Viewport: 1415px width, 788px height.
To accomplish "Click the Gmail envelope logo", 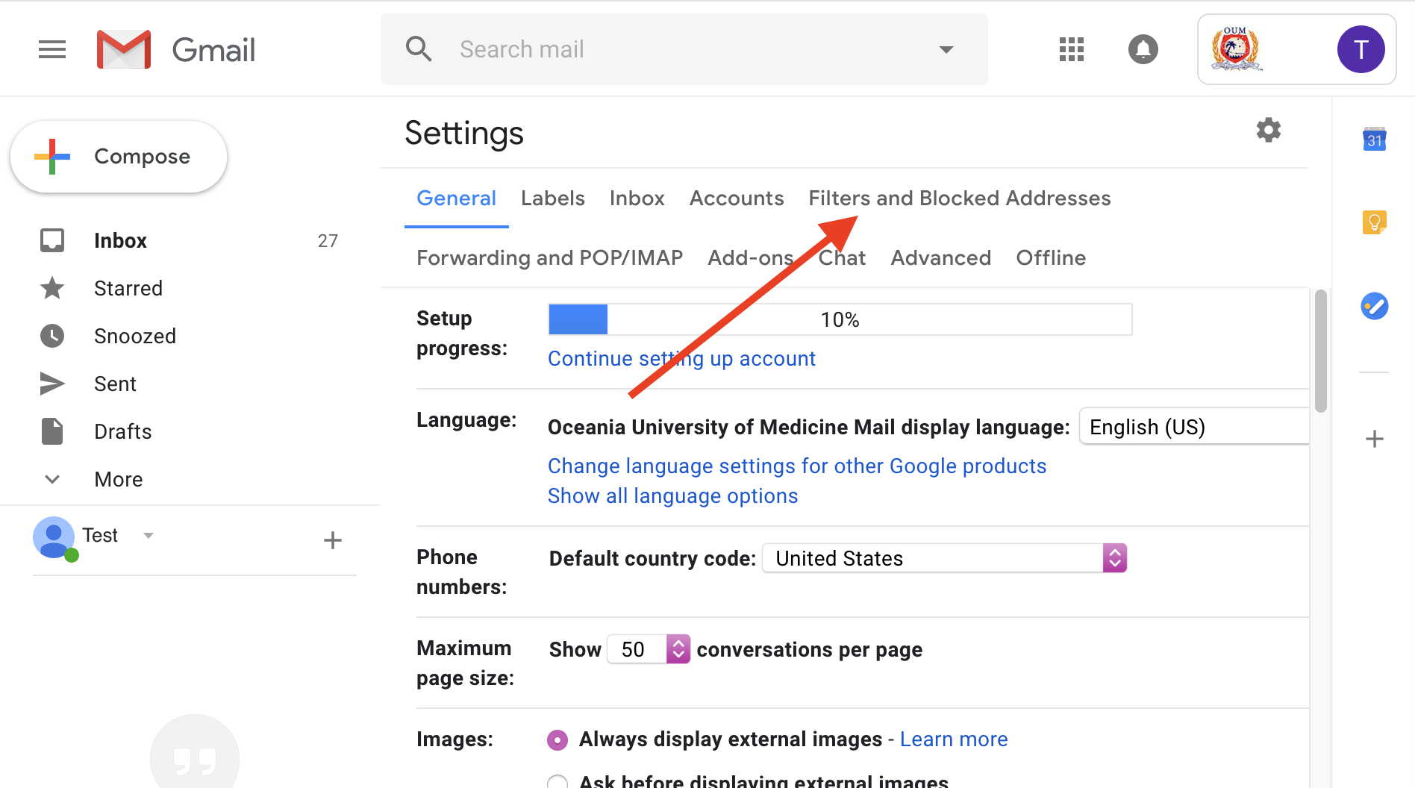I will click(124, 49).
